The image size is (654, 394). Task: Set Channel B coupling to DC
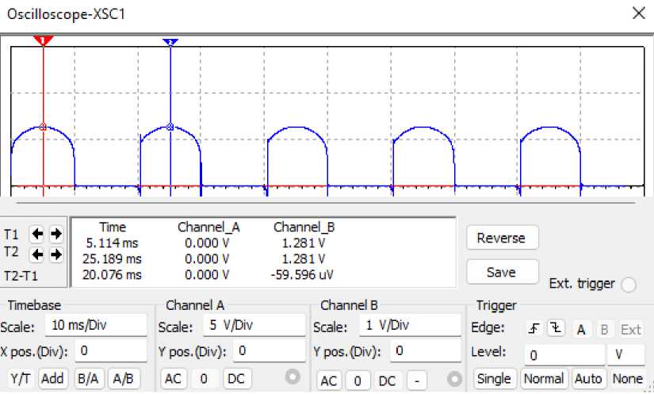click(388, 380)
